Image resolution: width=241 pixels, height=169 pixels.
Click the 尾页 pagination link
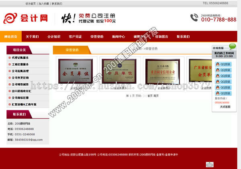[x=156, y=96]
